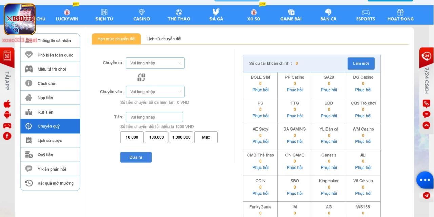Viewport: 434px width, 217px height.
Task: Click inside the Tiền amount input field
Action: pyautogui.click(x=155, y=117)
